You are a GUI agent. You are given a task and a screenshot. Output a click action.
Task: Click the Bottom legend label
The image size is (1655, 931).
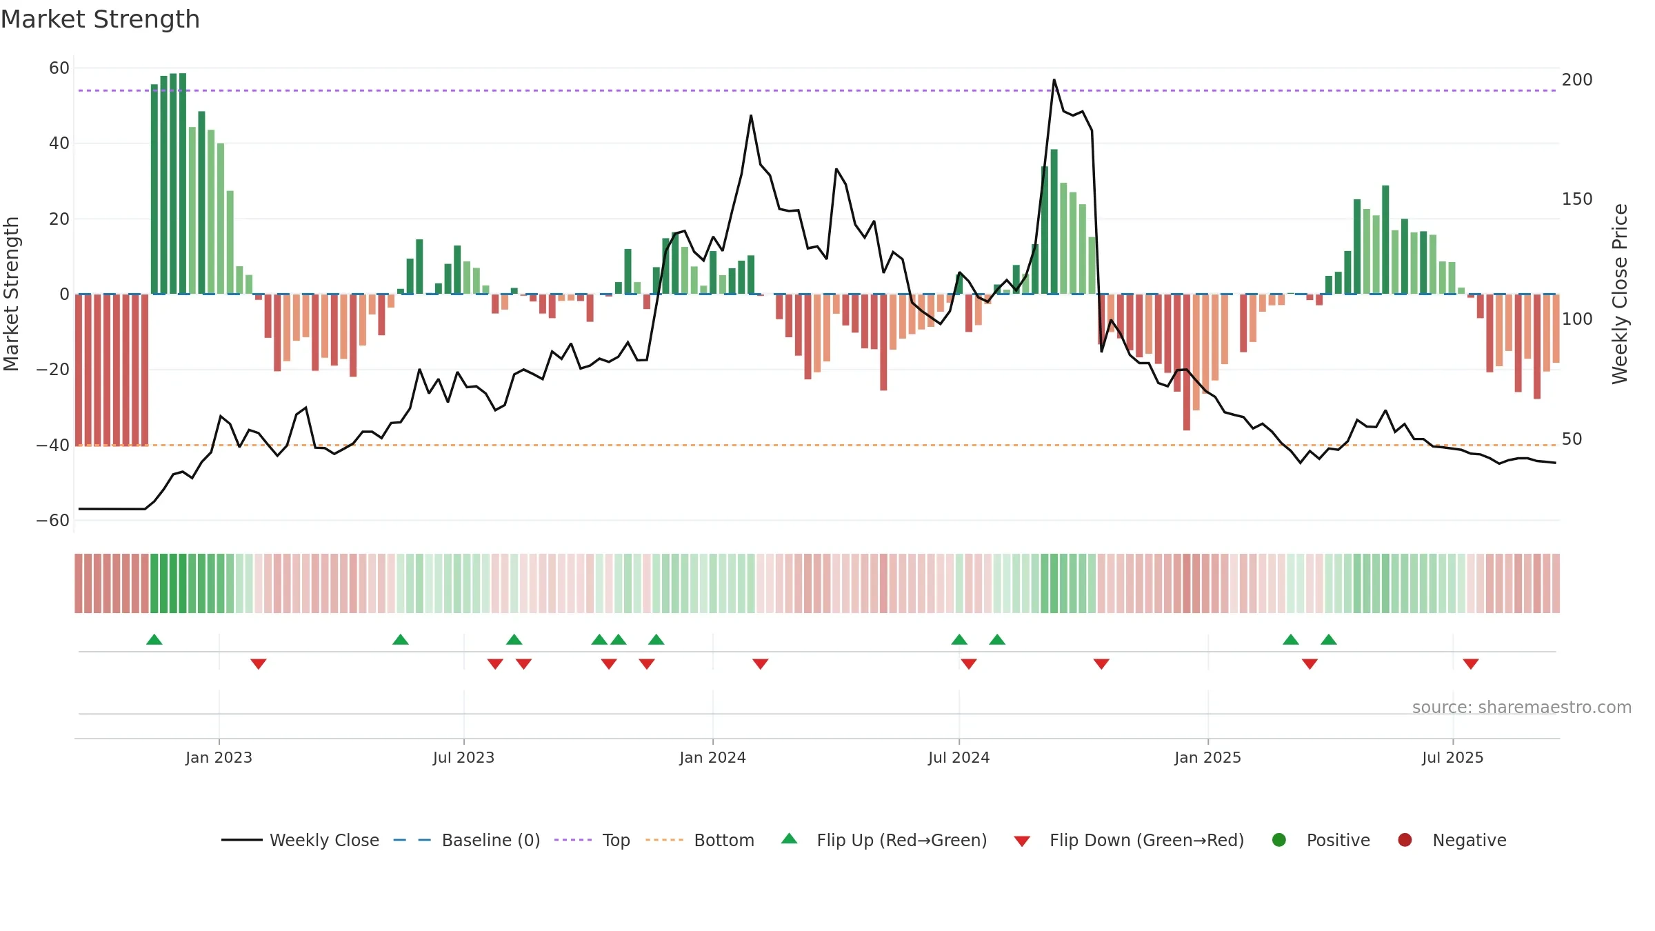(x=724, y=840)
